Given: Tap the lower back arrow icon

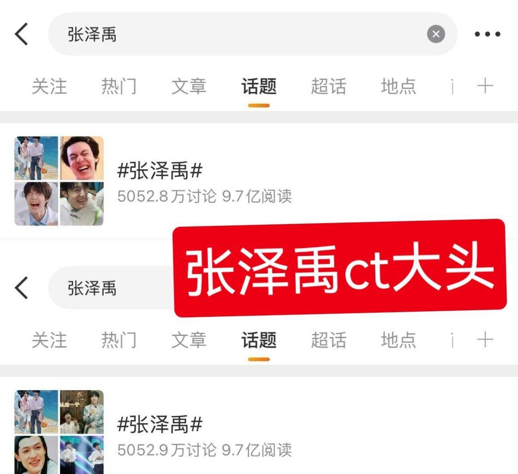Looking at the screenshot, I should click(22, 288).
